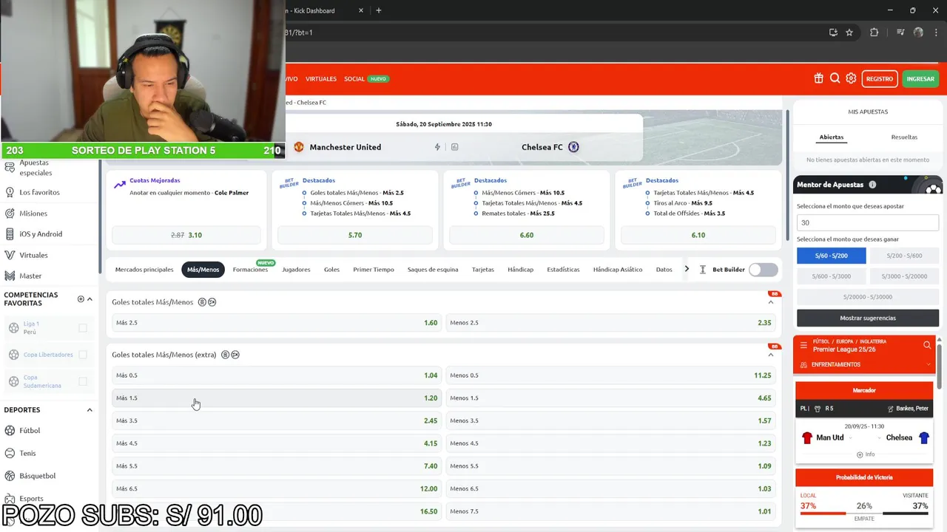Select the S/200 - S/600 win range

[903, 256]
